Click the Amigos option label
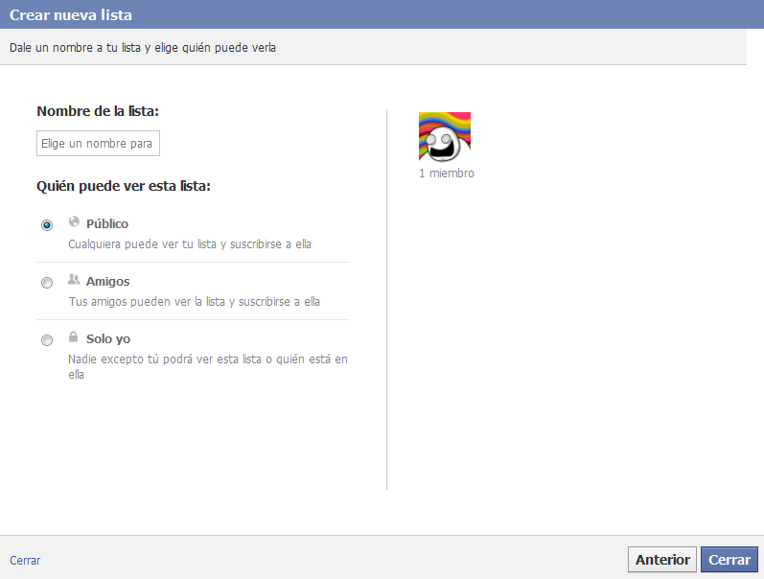Screen dimensions: 764x579 107,281
